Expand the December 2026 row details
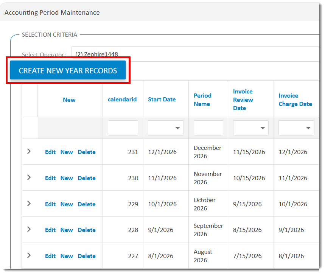 tap(29, 151)
